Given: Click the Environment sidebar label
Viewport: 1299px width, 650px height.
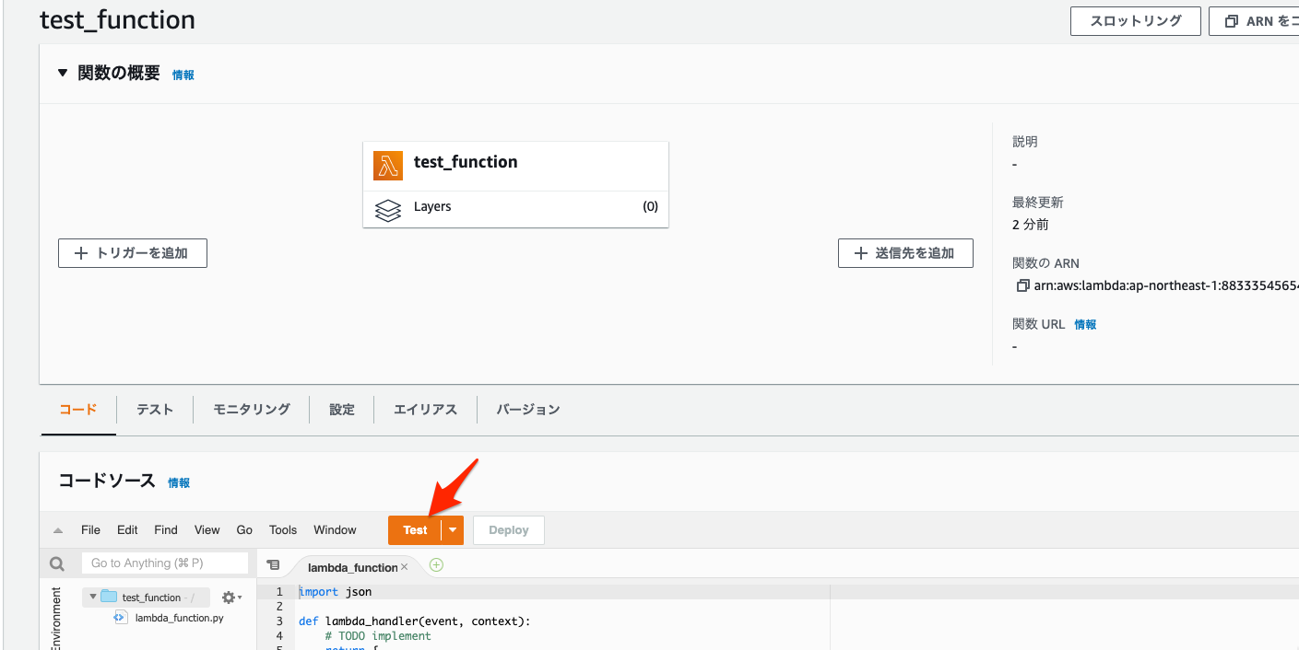Looking at the screenshot, I should [55, 621].
